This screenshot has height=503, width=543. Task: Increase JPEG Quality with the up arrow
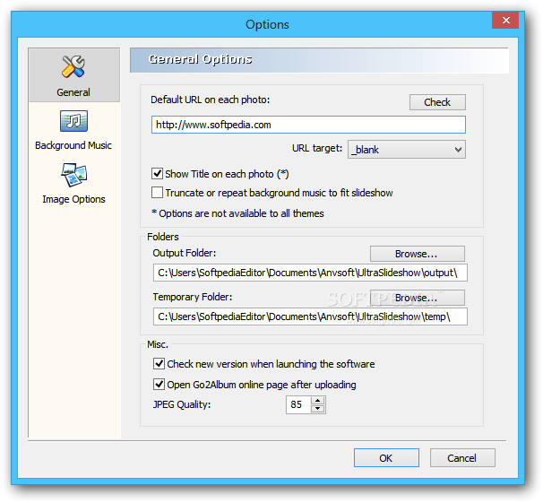click(x=317, y=401)
